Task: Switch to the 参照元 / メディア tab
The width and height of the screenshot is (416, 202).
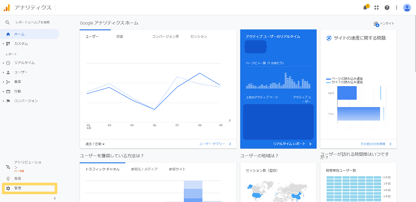Action: point(144,169)
